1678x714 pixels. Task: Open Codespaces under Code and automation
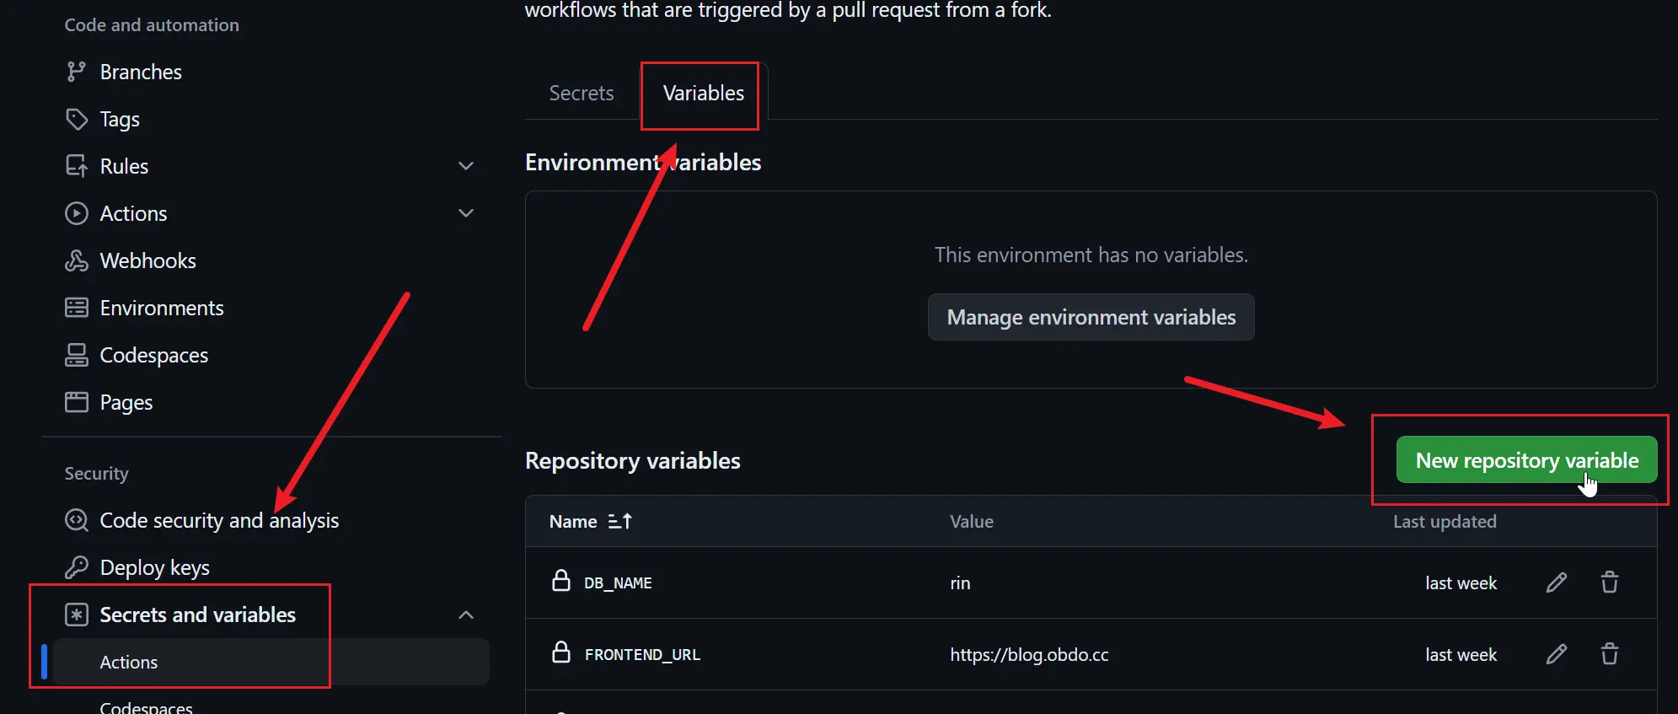pos(153,356)
